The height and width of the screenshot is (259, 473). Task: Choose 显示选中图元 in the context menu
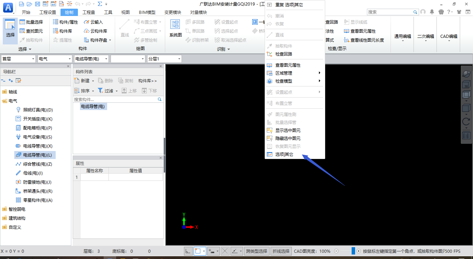(x=295, y=131)
